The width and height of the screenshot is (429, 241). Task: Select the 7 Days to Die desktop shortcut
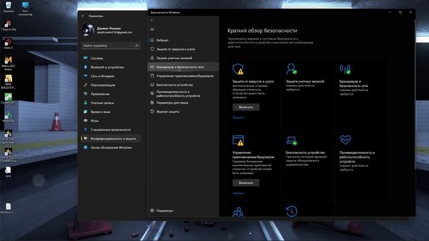(8, 25)
